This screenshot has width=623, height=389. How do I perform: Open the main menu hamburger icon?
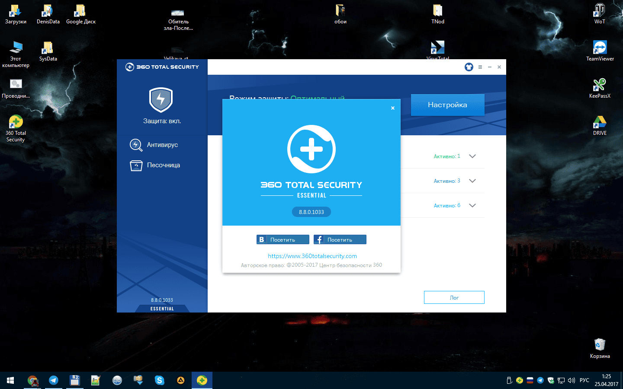[480, 67]
